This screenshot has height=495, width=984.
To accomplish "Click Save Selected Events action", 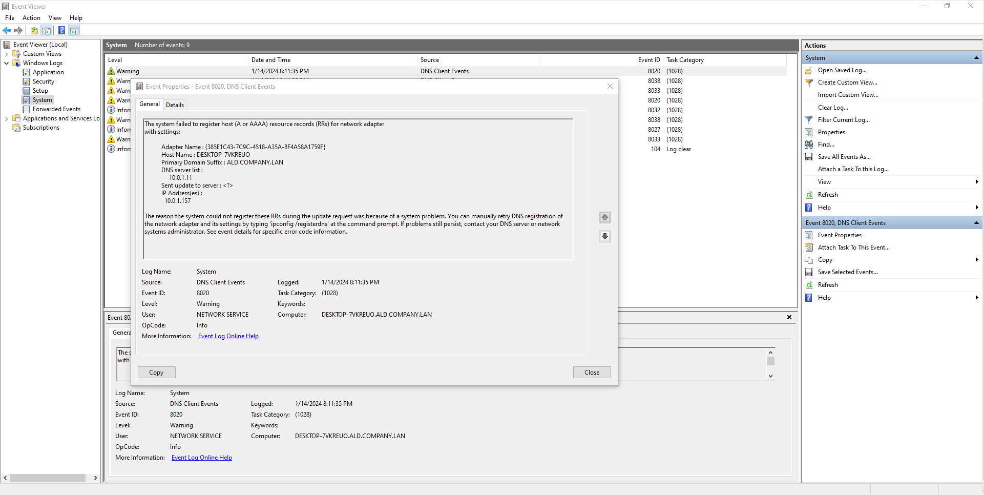I will click(x=848, y=272).
